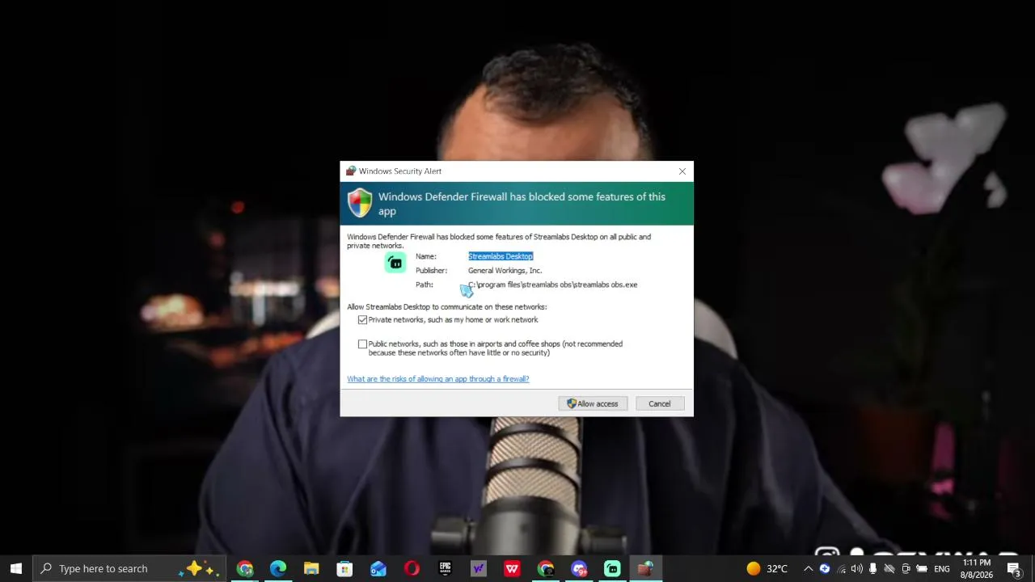Launch Opera browser from the taskbar
Image resolution: width=1035 pixels, height=582 pixels.
point(412,568)
